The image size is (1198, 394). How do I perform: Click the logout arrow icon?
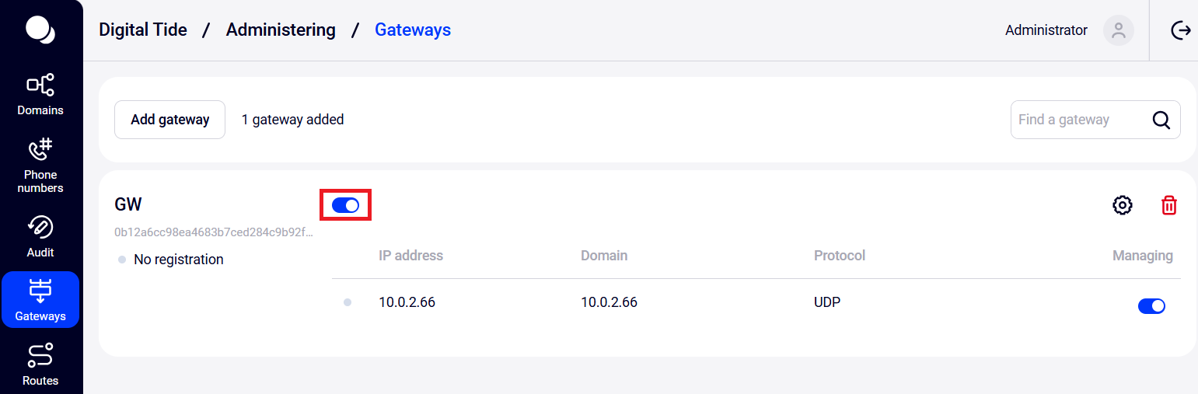tap(1181, 30)
